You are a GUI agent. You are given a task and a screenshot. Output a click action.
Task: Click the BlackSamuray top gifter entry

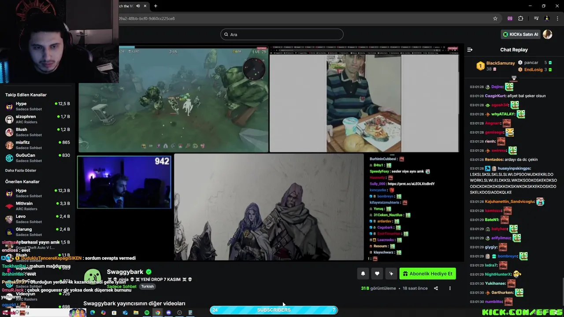tap(496, 66)
